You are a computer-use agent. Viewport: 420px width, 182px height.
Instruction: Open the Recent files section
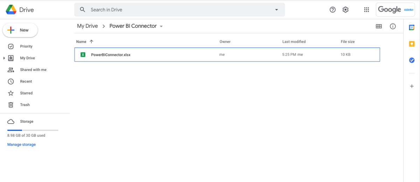(26, 82)
